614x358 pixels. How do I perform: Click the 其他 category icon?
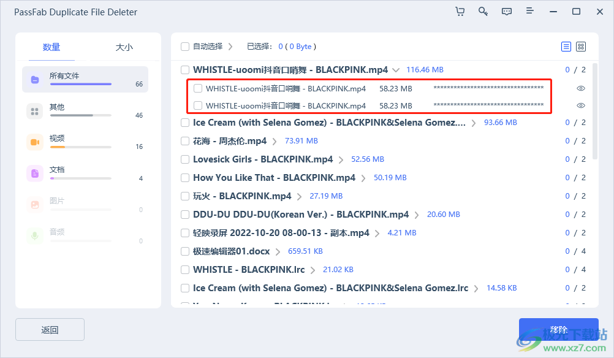click(35, 112)
